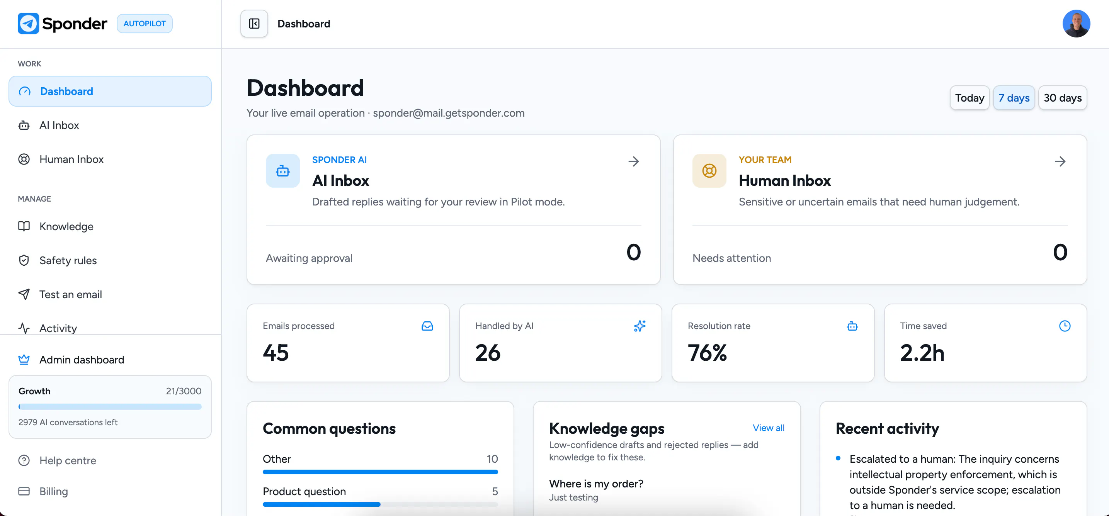Open AI Inbox card arrow
Viewport: 1109px width, 516px height.
coord(633,162)
